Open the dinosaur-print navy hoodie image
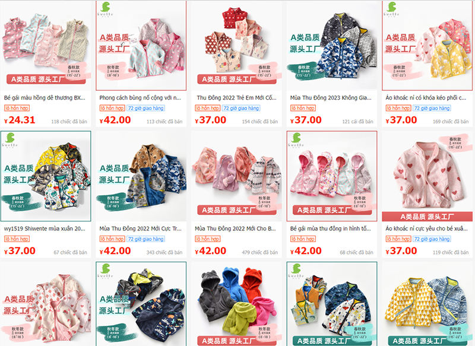 click(141, 304)
